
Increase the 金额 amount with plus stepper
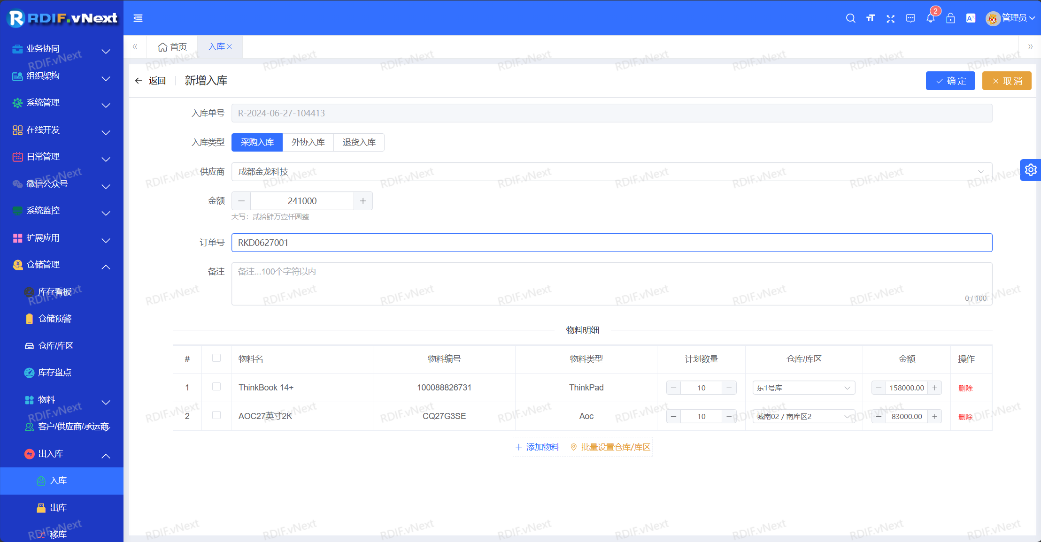coord(363,201)
